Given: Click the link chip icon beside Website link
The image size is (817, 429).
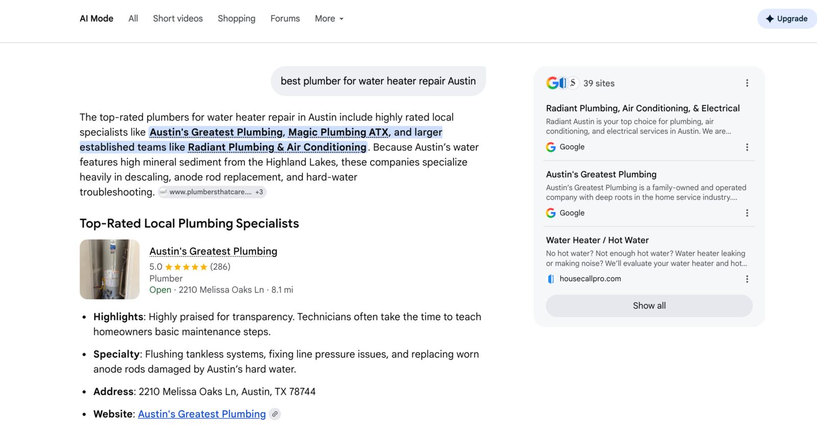Looking at the screenshot, I should point(275,414).
